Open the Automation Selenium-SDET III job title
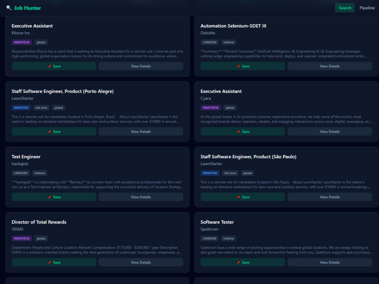The width and height of the screenshot is (379, 284). [x=233, y=26]
